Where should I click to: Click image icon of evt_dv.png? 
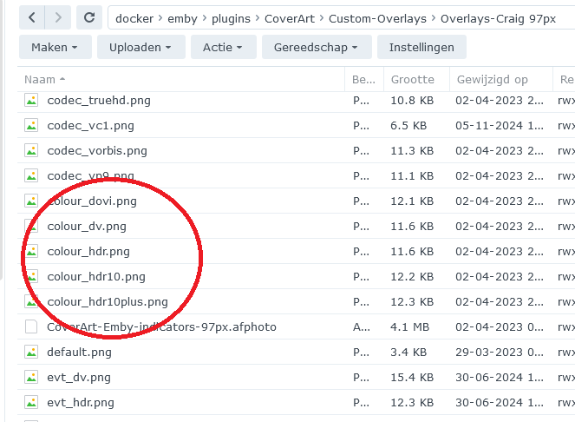tap(31, 377)
